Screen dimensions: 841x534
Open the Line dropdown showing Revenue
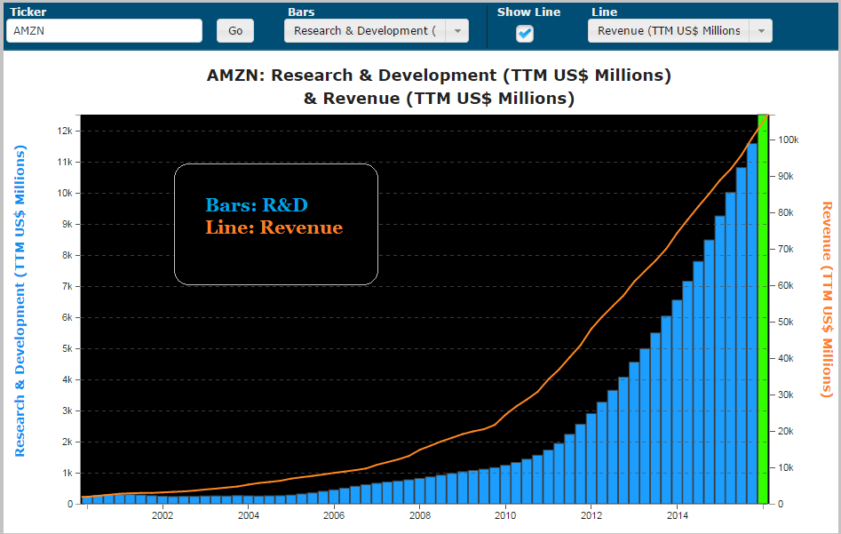pyautogui.click(x=679, y=30)
